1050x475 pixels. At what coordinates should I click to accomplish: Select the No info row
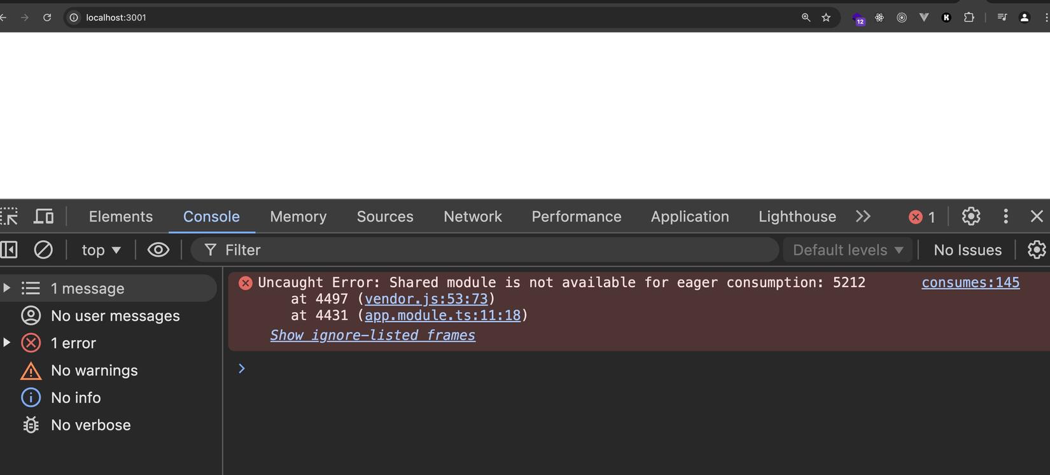click(108, 398)
